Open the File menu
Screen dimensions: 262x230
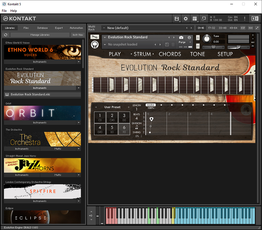click(4, 11)
